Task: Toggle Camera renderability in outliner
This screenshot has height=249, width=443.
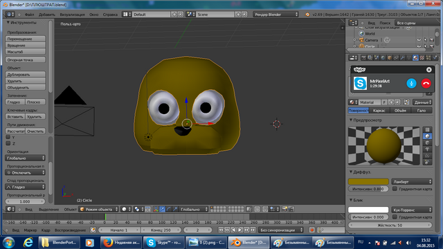Action: pyautogui.click(x=432, y=40)
